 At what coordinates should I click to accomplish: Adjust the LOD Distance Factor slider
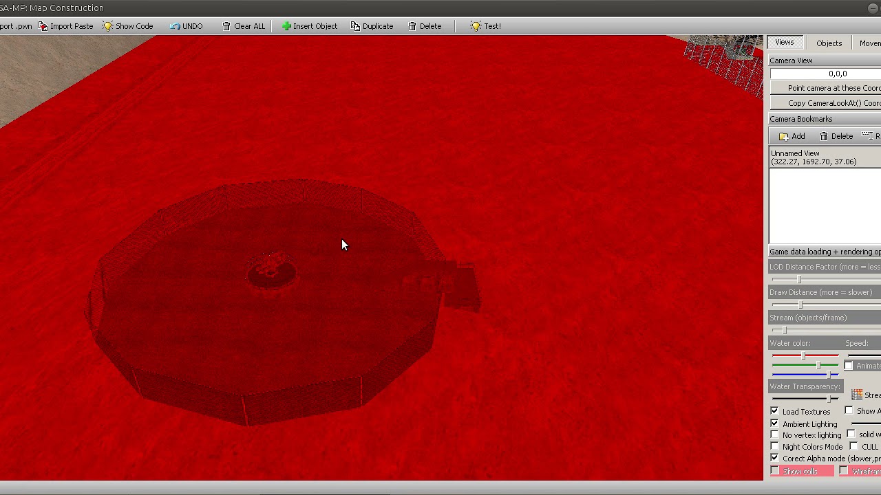(x=798, y=279)
